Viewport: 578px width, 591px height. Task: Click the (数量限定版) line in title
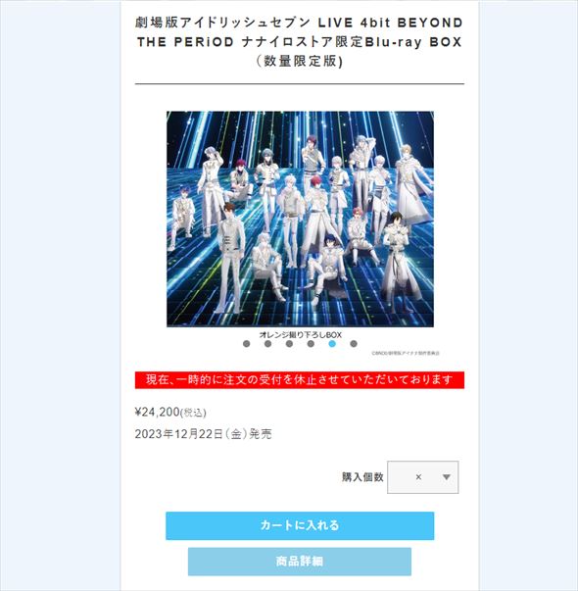click(300, 61)
